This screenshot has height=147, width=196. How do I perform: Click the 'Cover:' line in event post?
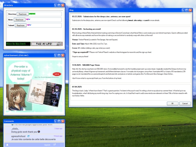91,48
